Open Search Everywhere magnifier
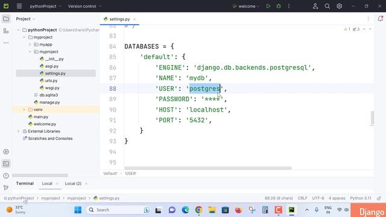The image size is (386, 217). coord(327,6)
